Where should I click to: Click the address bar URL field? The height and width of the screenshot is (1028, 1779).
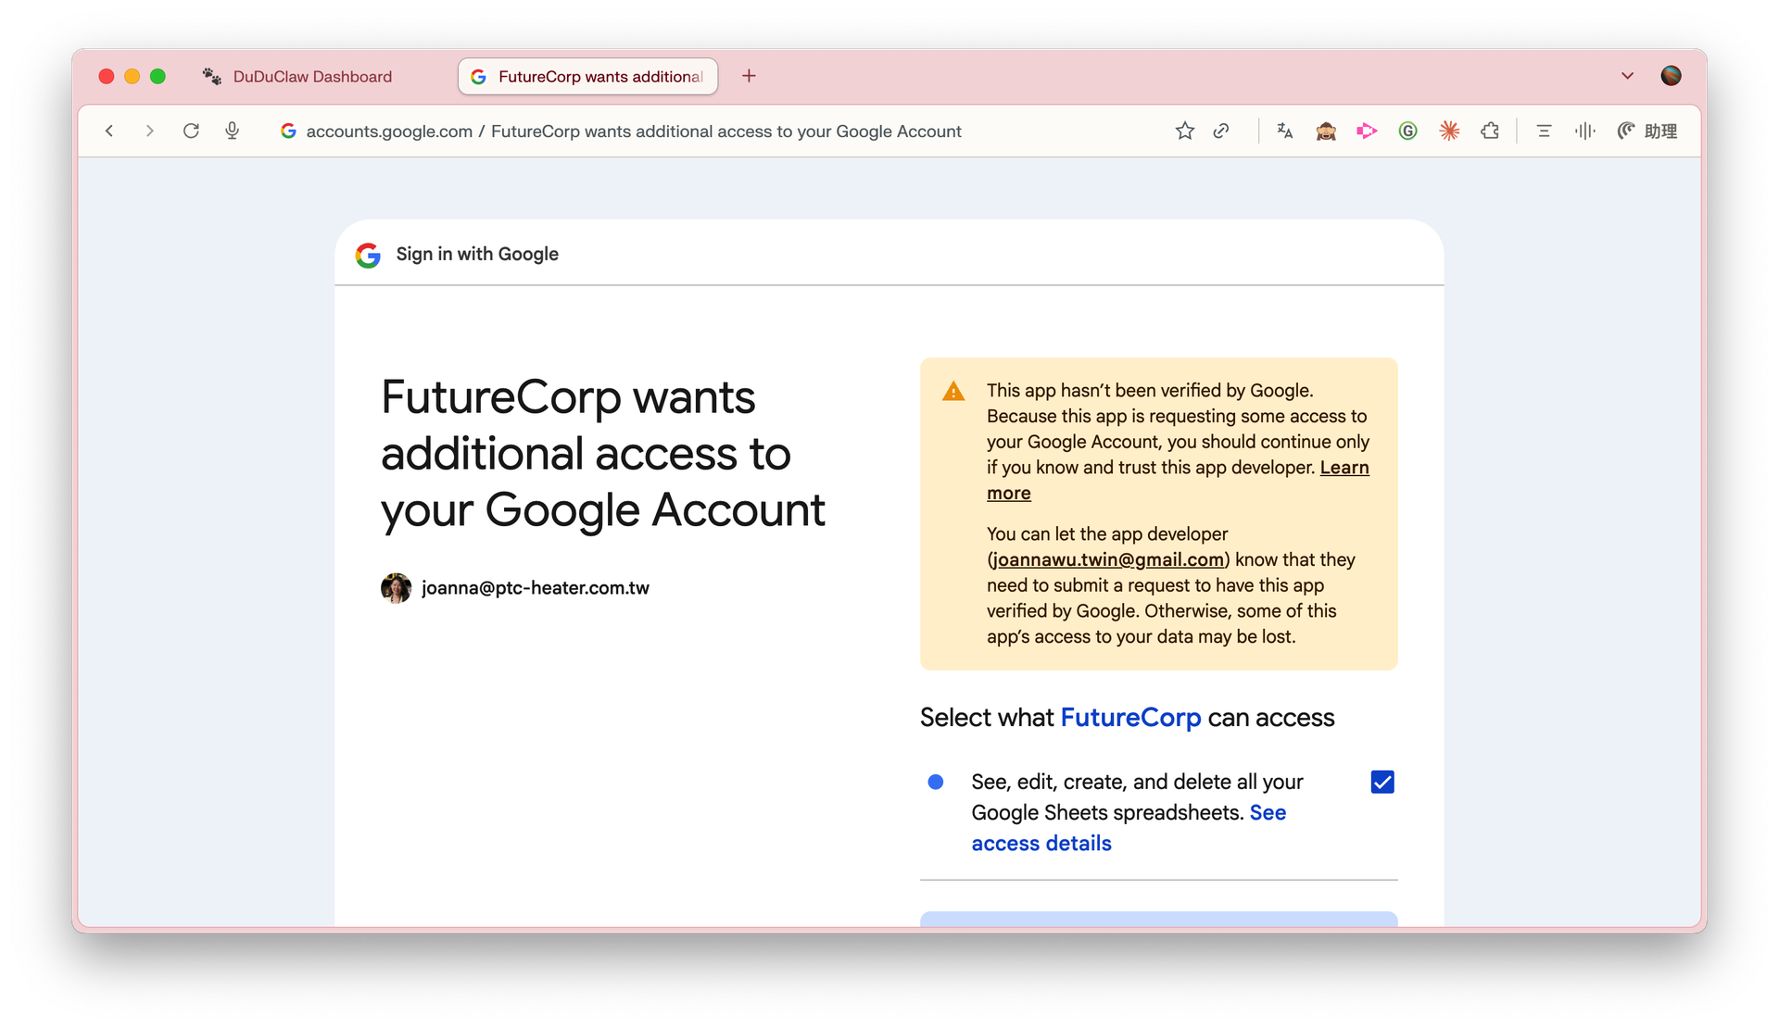click(x=634, y=132)
